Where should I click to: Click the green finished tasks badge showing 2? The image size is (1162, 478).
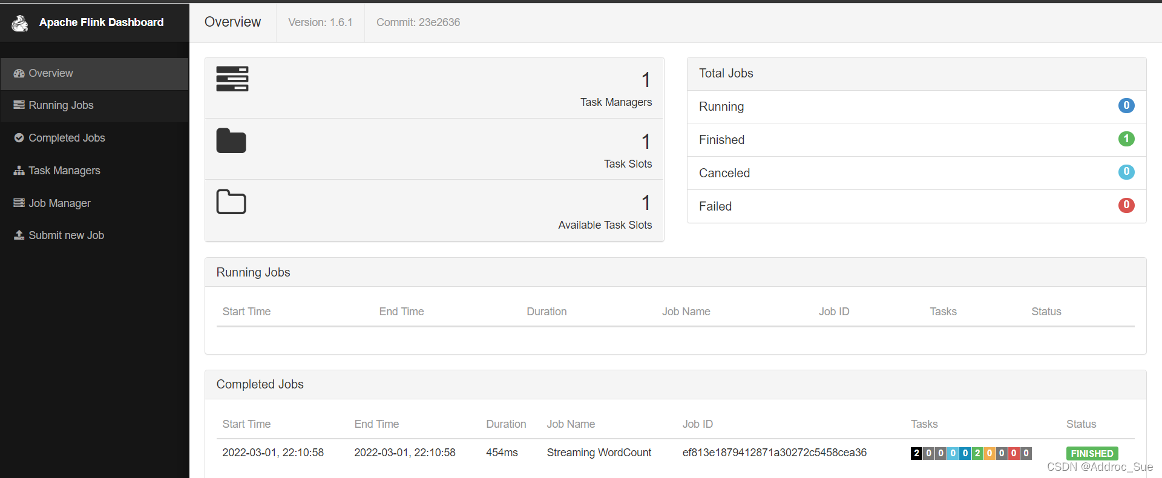tap(977, 453)
